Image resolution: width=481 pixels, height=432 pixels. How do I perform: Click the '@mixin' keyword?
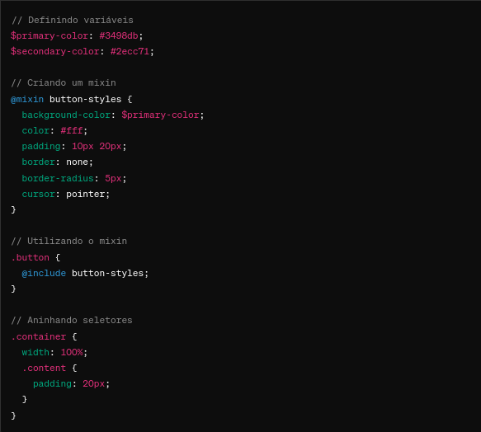(x=27, y=99)
